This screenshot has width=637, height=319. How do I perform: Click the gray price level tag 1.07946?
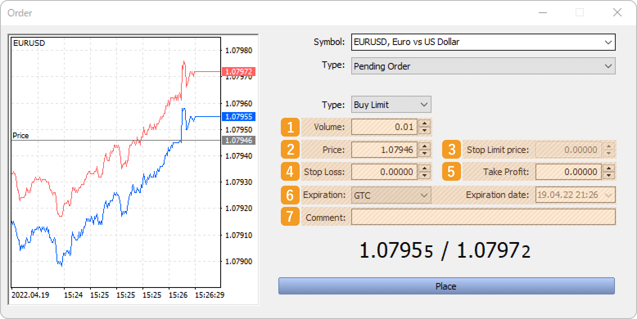coord(239,140)
